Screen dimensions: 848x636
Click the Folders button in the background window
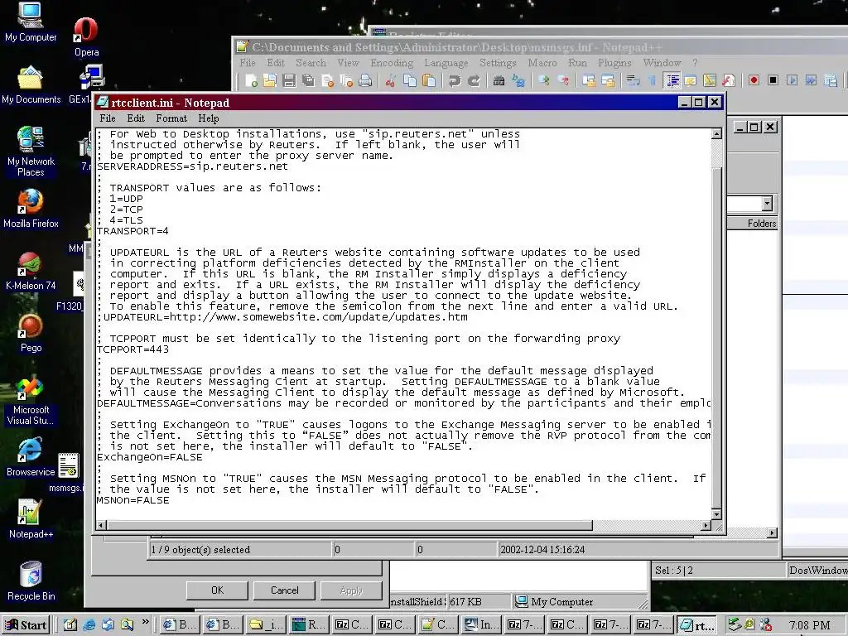762,224
